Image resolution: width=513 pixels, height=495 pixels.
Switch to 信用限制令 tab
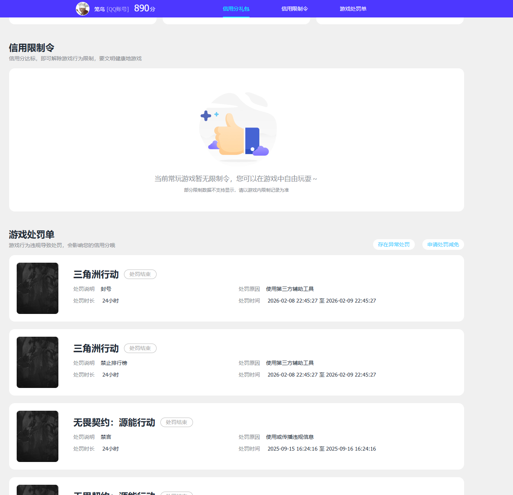(x=295, y=9)
